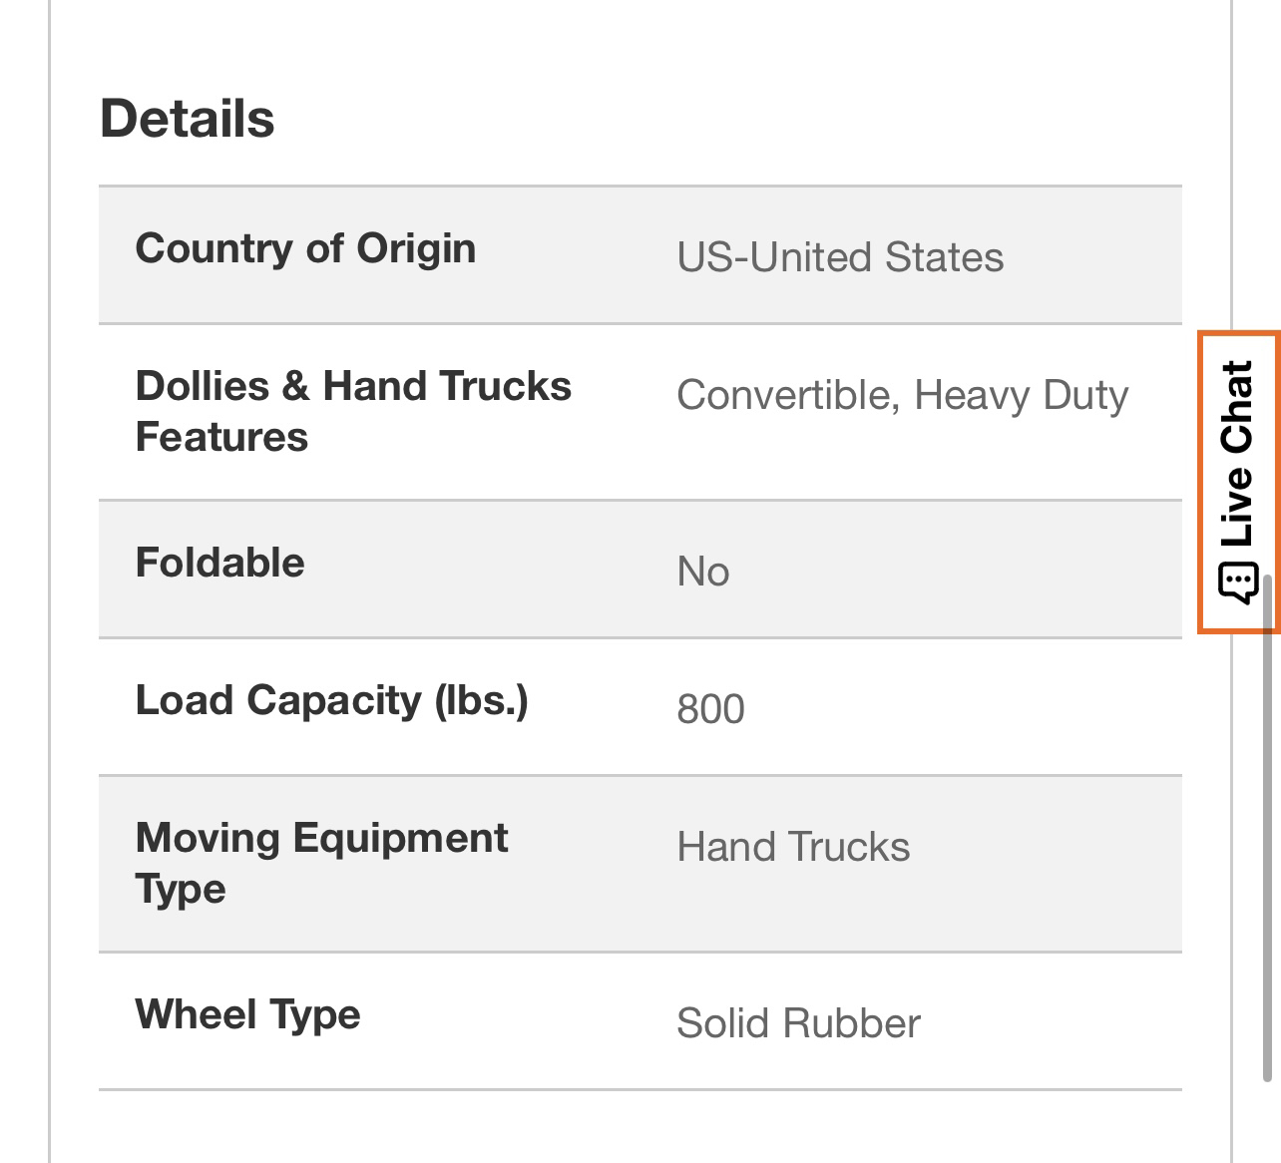Click the "(lbs.)" unit text
Image resolution: width=1281 pixels, height=1163 pixels.
pos(481,700)
